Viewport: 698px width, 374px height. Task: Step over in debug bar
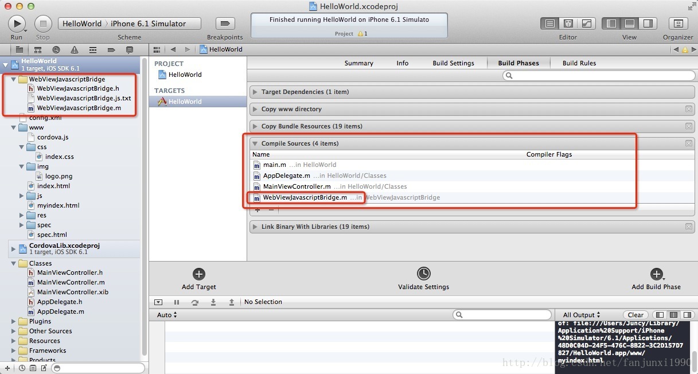point(195,302)
